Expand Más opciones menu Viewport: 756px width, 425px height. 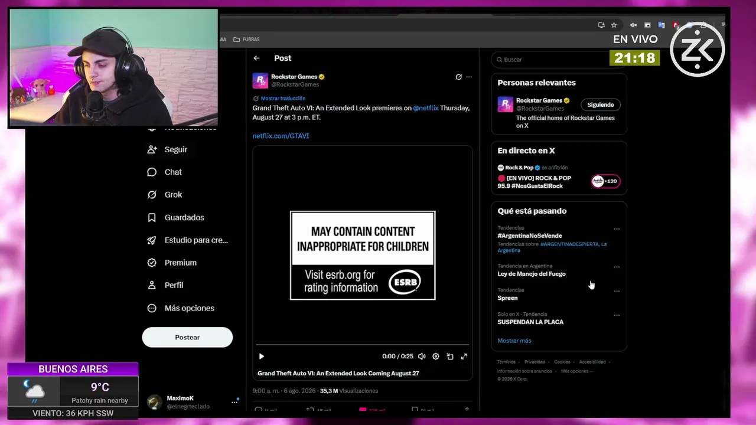coord(181,308)
